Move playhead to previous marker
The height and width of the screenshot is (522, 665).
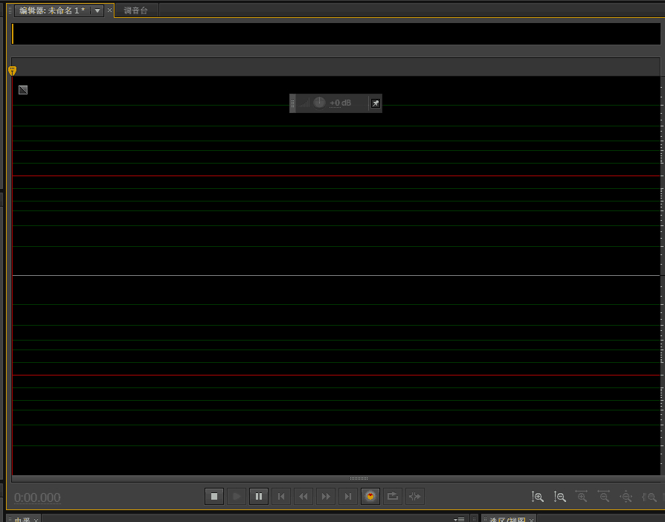coord(281,496)
